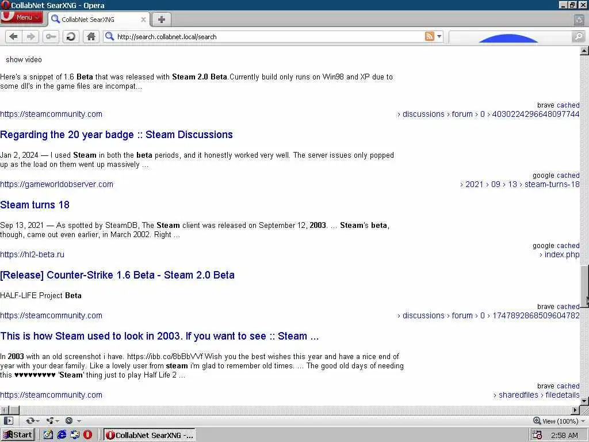Click the browser search input field
The height and width of the screenshot is (442, 589).
pos(510,36)
